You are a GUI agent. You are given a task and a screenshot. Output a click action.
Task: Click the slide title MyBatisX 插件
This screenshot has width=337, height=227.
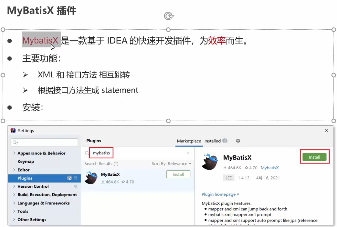(x=42, y=11)
